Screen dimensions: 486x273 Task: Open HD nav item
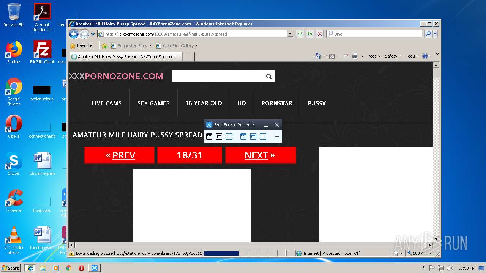[242, 103]
